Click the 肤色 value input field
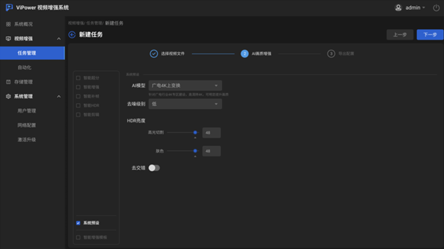This screenshot has width=444, height=249. pos(211,151)
